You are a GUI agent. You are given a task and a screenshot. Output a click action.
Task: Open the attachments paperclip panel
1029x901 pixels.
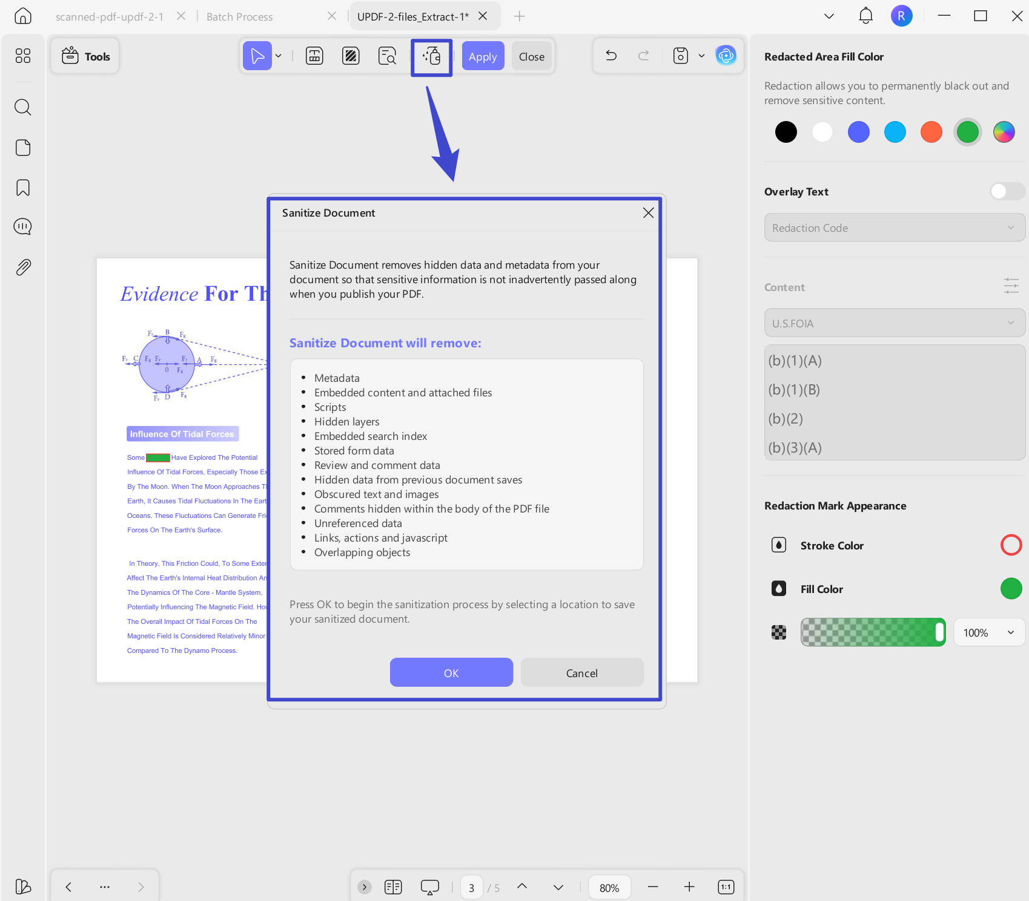[23, 267]
